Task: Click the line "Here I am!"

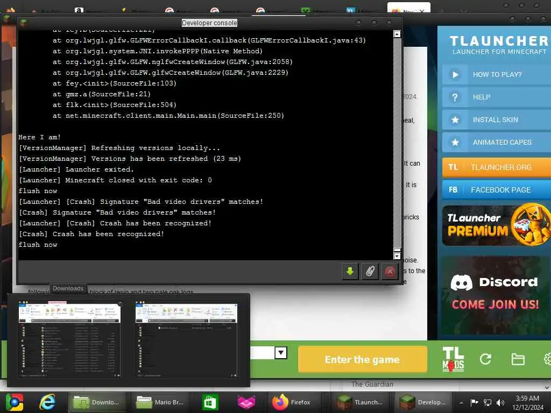Action: [39, 137]
